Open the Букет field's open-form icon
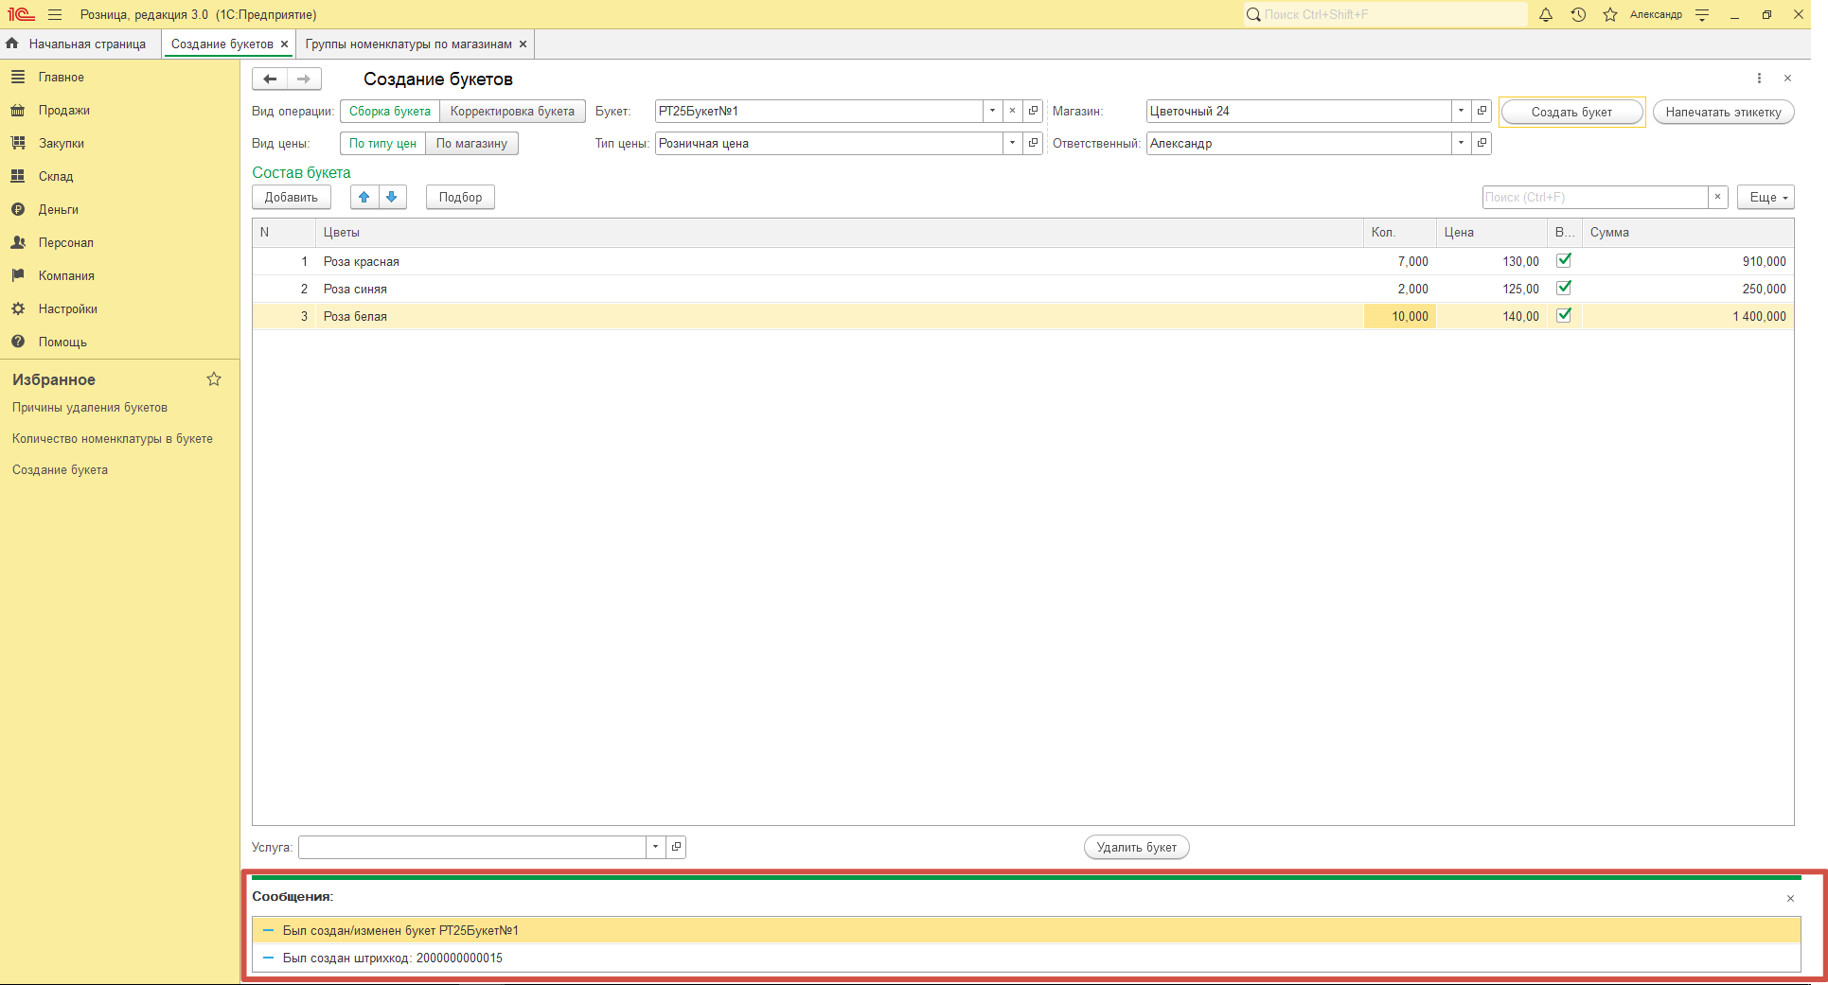Image resolution: width=1828 pixels, height=985 pixels. (1034, 111)
